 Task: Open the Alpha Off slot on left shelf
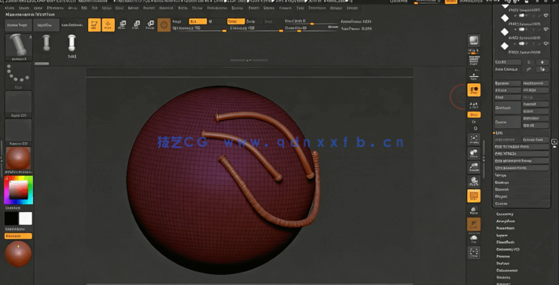tap(18, 104)
